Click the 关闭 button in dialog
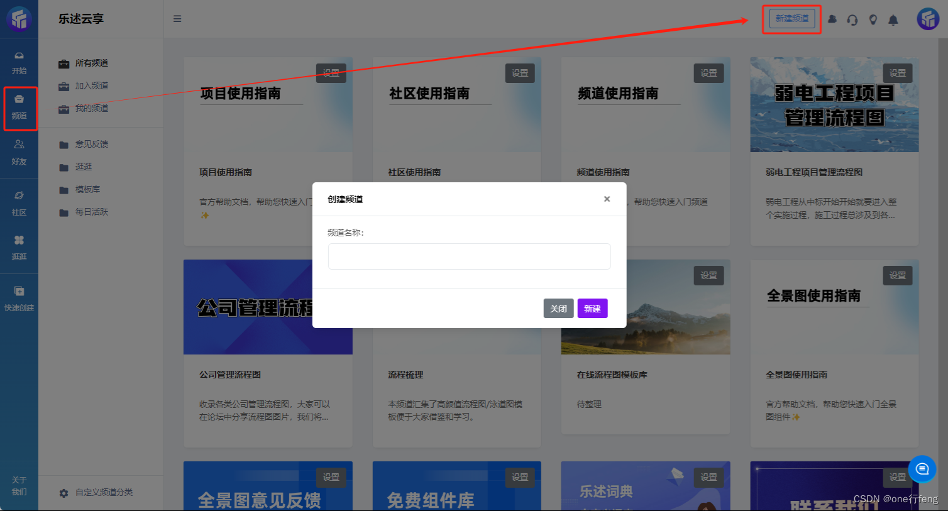This screenshot has width=948, height=511. (x=558, y=309)
